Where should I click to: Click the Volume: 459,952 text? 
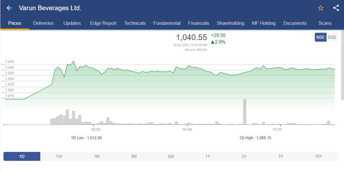click(196, 50)
